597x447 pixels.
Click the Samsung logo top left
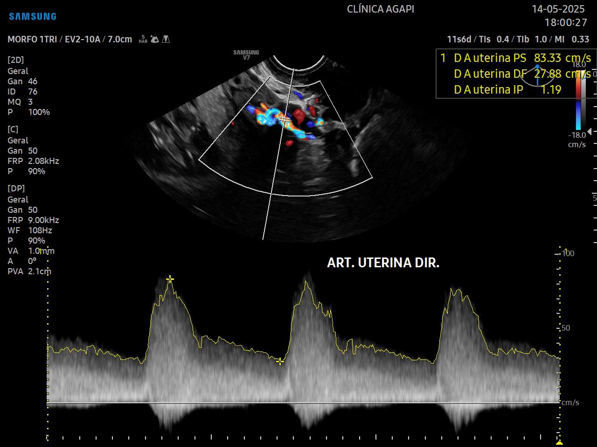33,16
